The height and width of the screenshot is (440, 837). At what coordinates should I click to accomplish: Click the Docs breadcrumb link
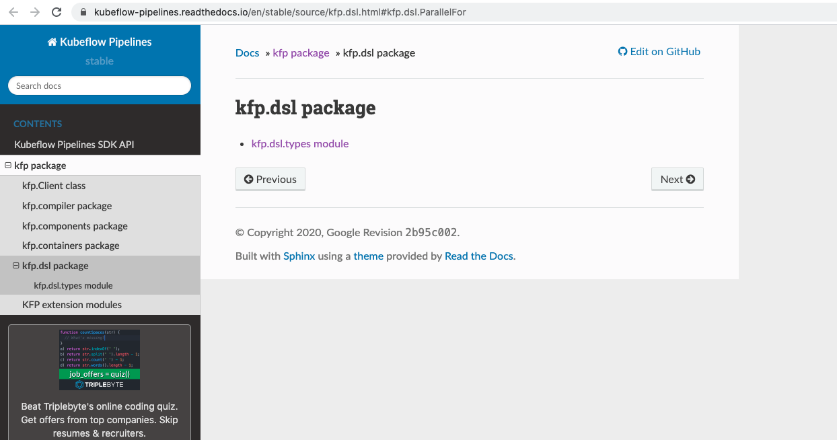coord(246,52)
